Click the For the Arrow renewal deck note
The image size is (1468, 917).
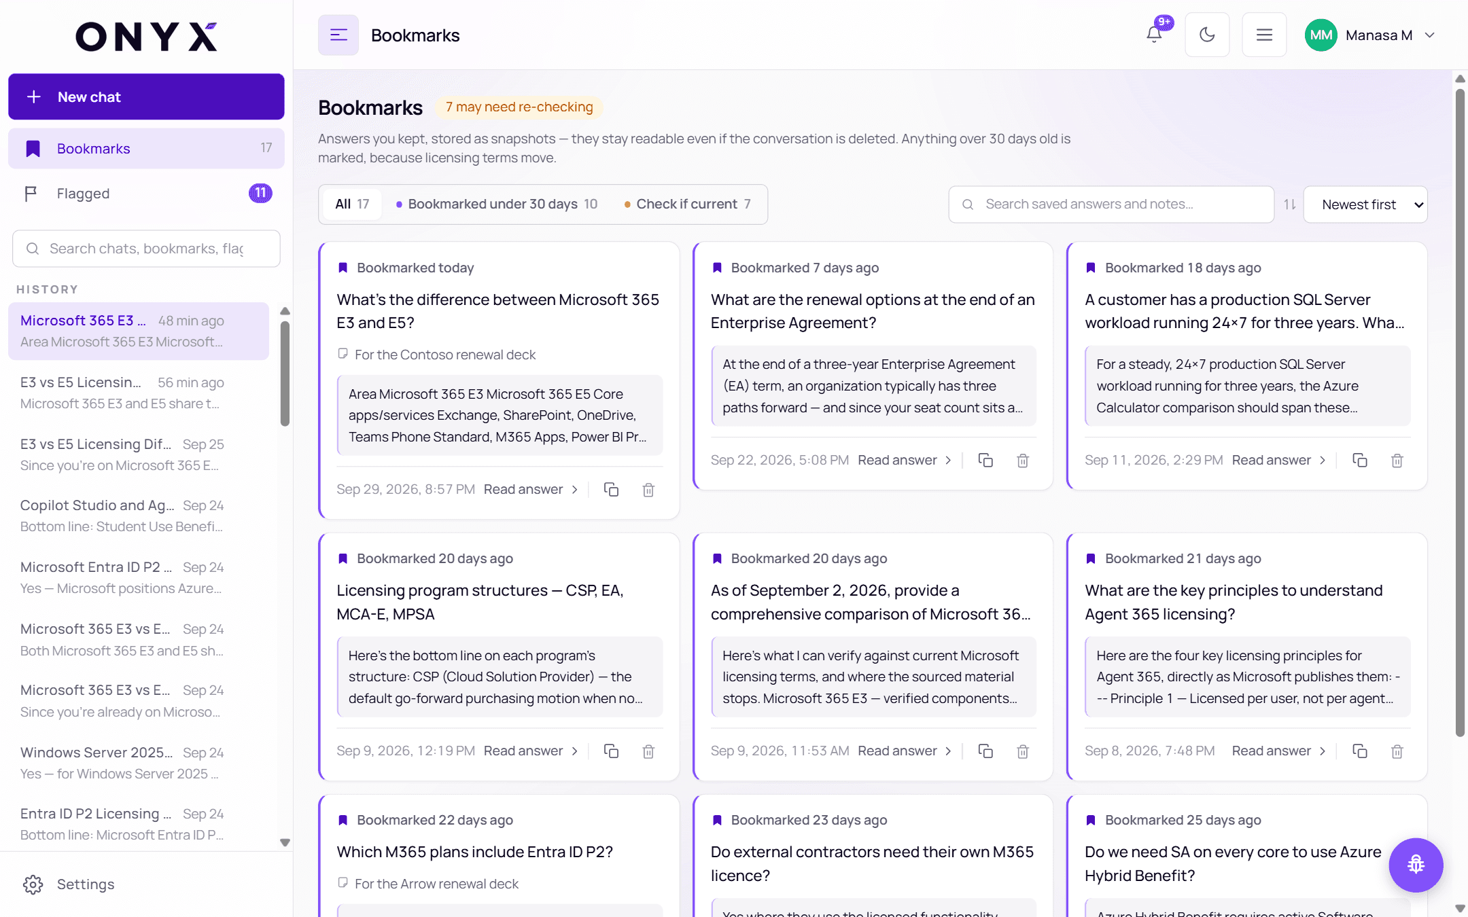[x=428, y=884]
